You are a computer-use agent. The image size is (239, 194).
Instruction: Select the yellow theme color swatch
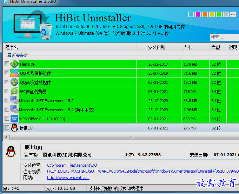[212, 14]
